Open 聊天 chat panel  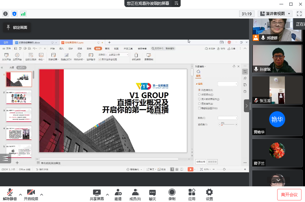152,195
